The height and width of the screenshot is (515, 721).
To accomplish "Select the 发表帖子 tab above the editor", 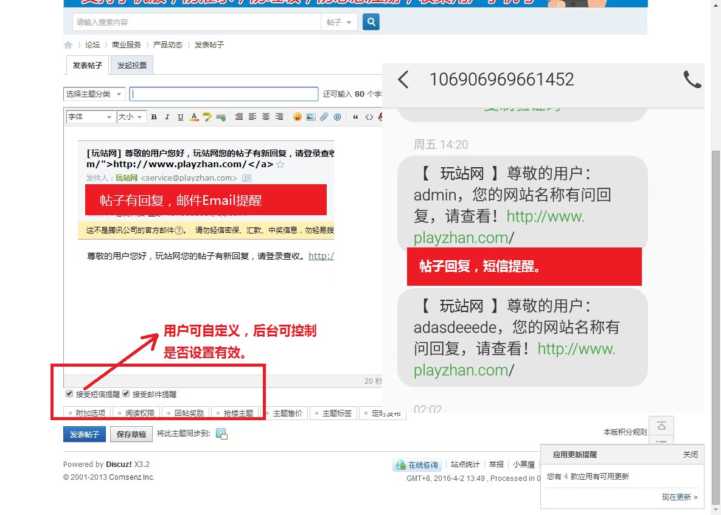I will [x=88, y=65].
